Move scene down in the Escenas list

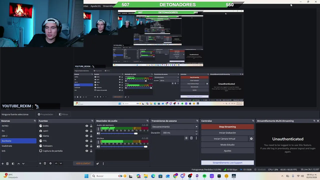click(23, 163)
